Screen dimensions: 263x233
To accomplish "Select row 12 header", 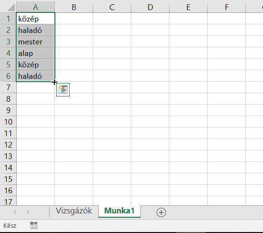I will (8, 145).
